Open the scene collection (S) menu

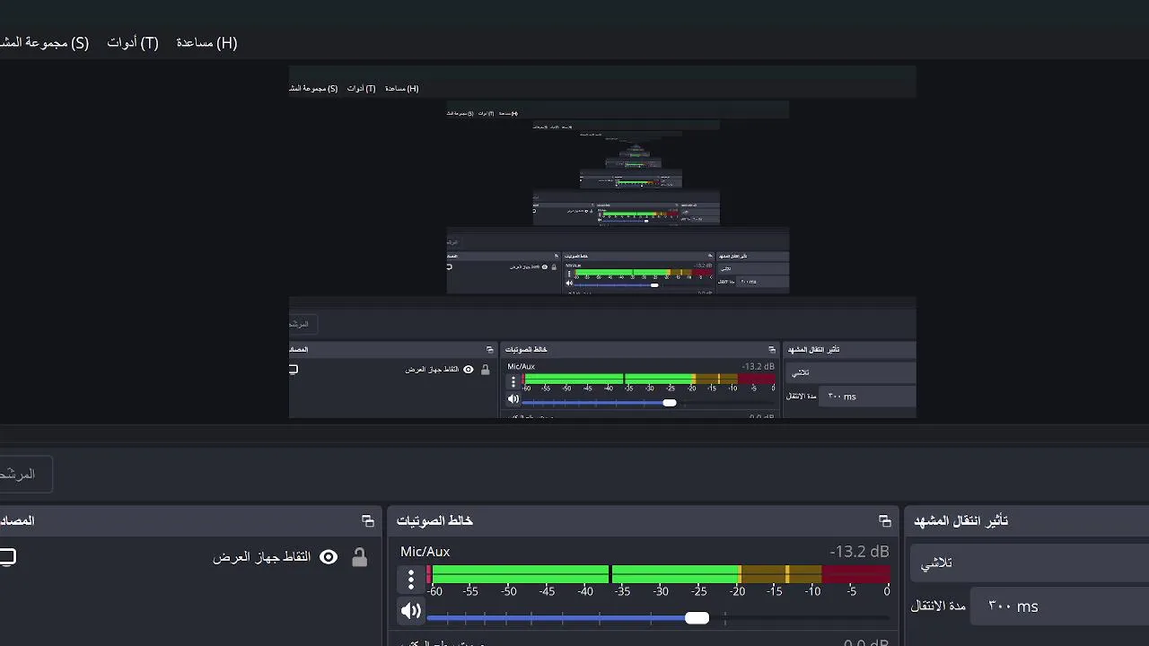pos(45,42)
